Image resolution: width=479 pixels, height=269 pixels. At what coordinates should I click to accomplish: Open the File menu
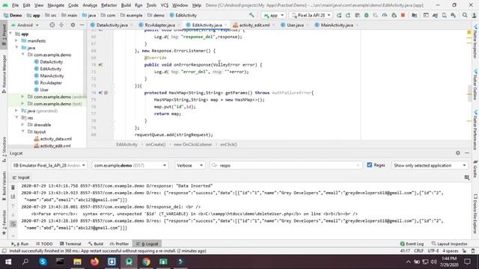(x=15, y=5)
